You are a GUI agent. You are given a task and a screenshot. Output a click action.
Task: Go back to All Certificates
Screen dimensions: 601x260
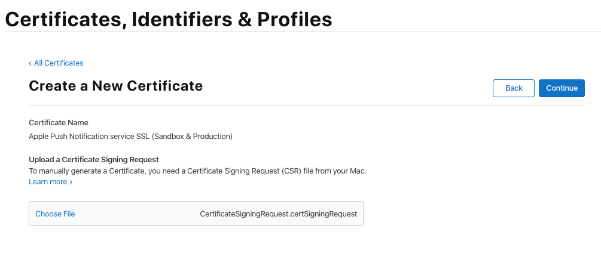coord(59,63)
